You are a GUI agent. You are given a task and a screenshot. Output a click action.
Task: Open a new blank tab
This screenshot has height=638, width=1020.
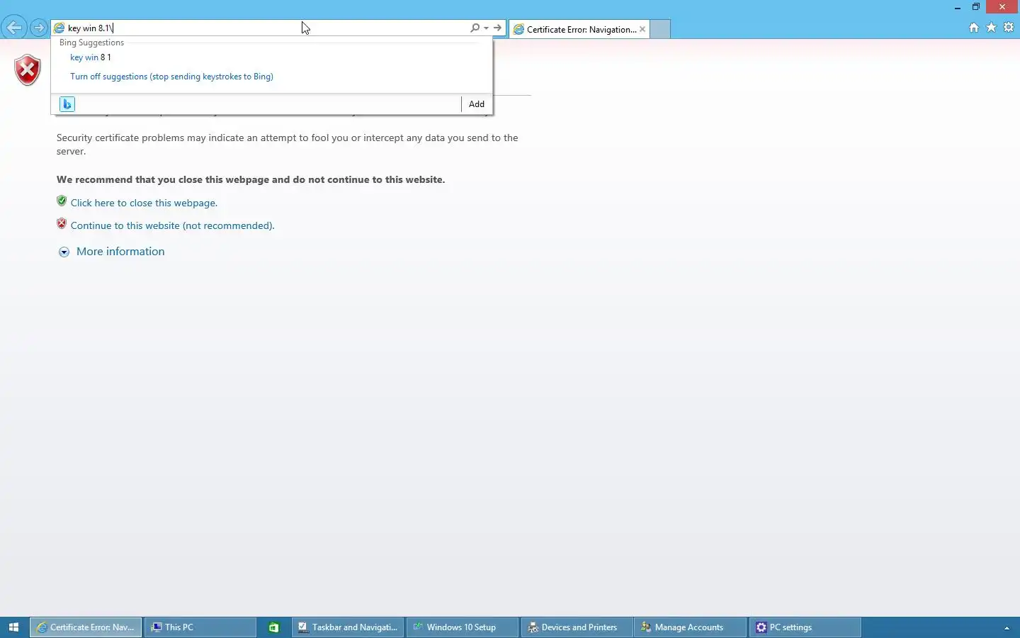660,29
